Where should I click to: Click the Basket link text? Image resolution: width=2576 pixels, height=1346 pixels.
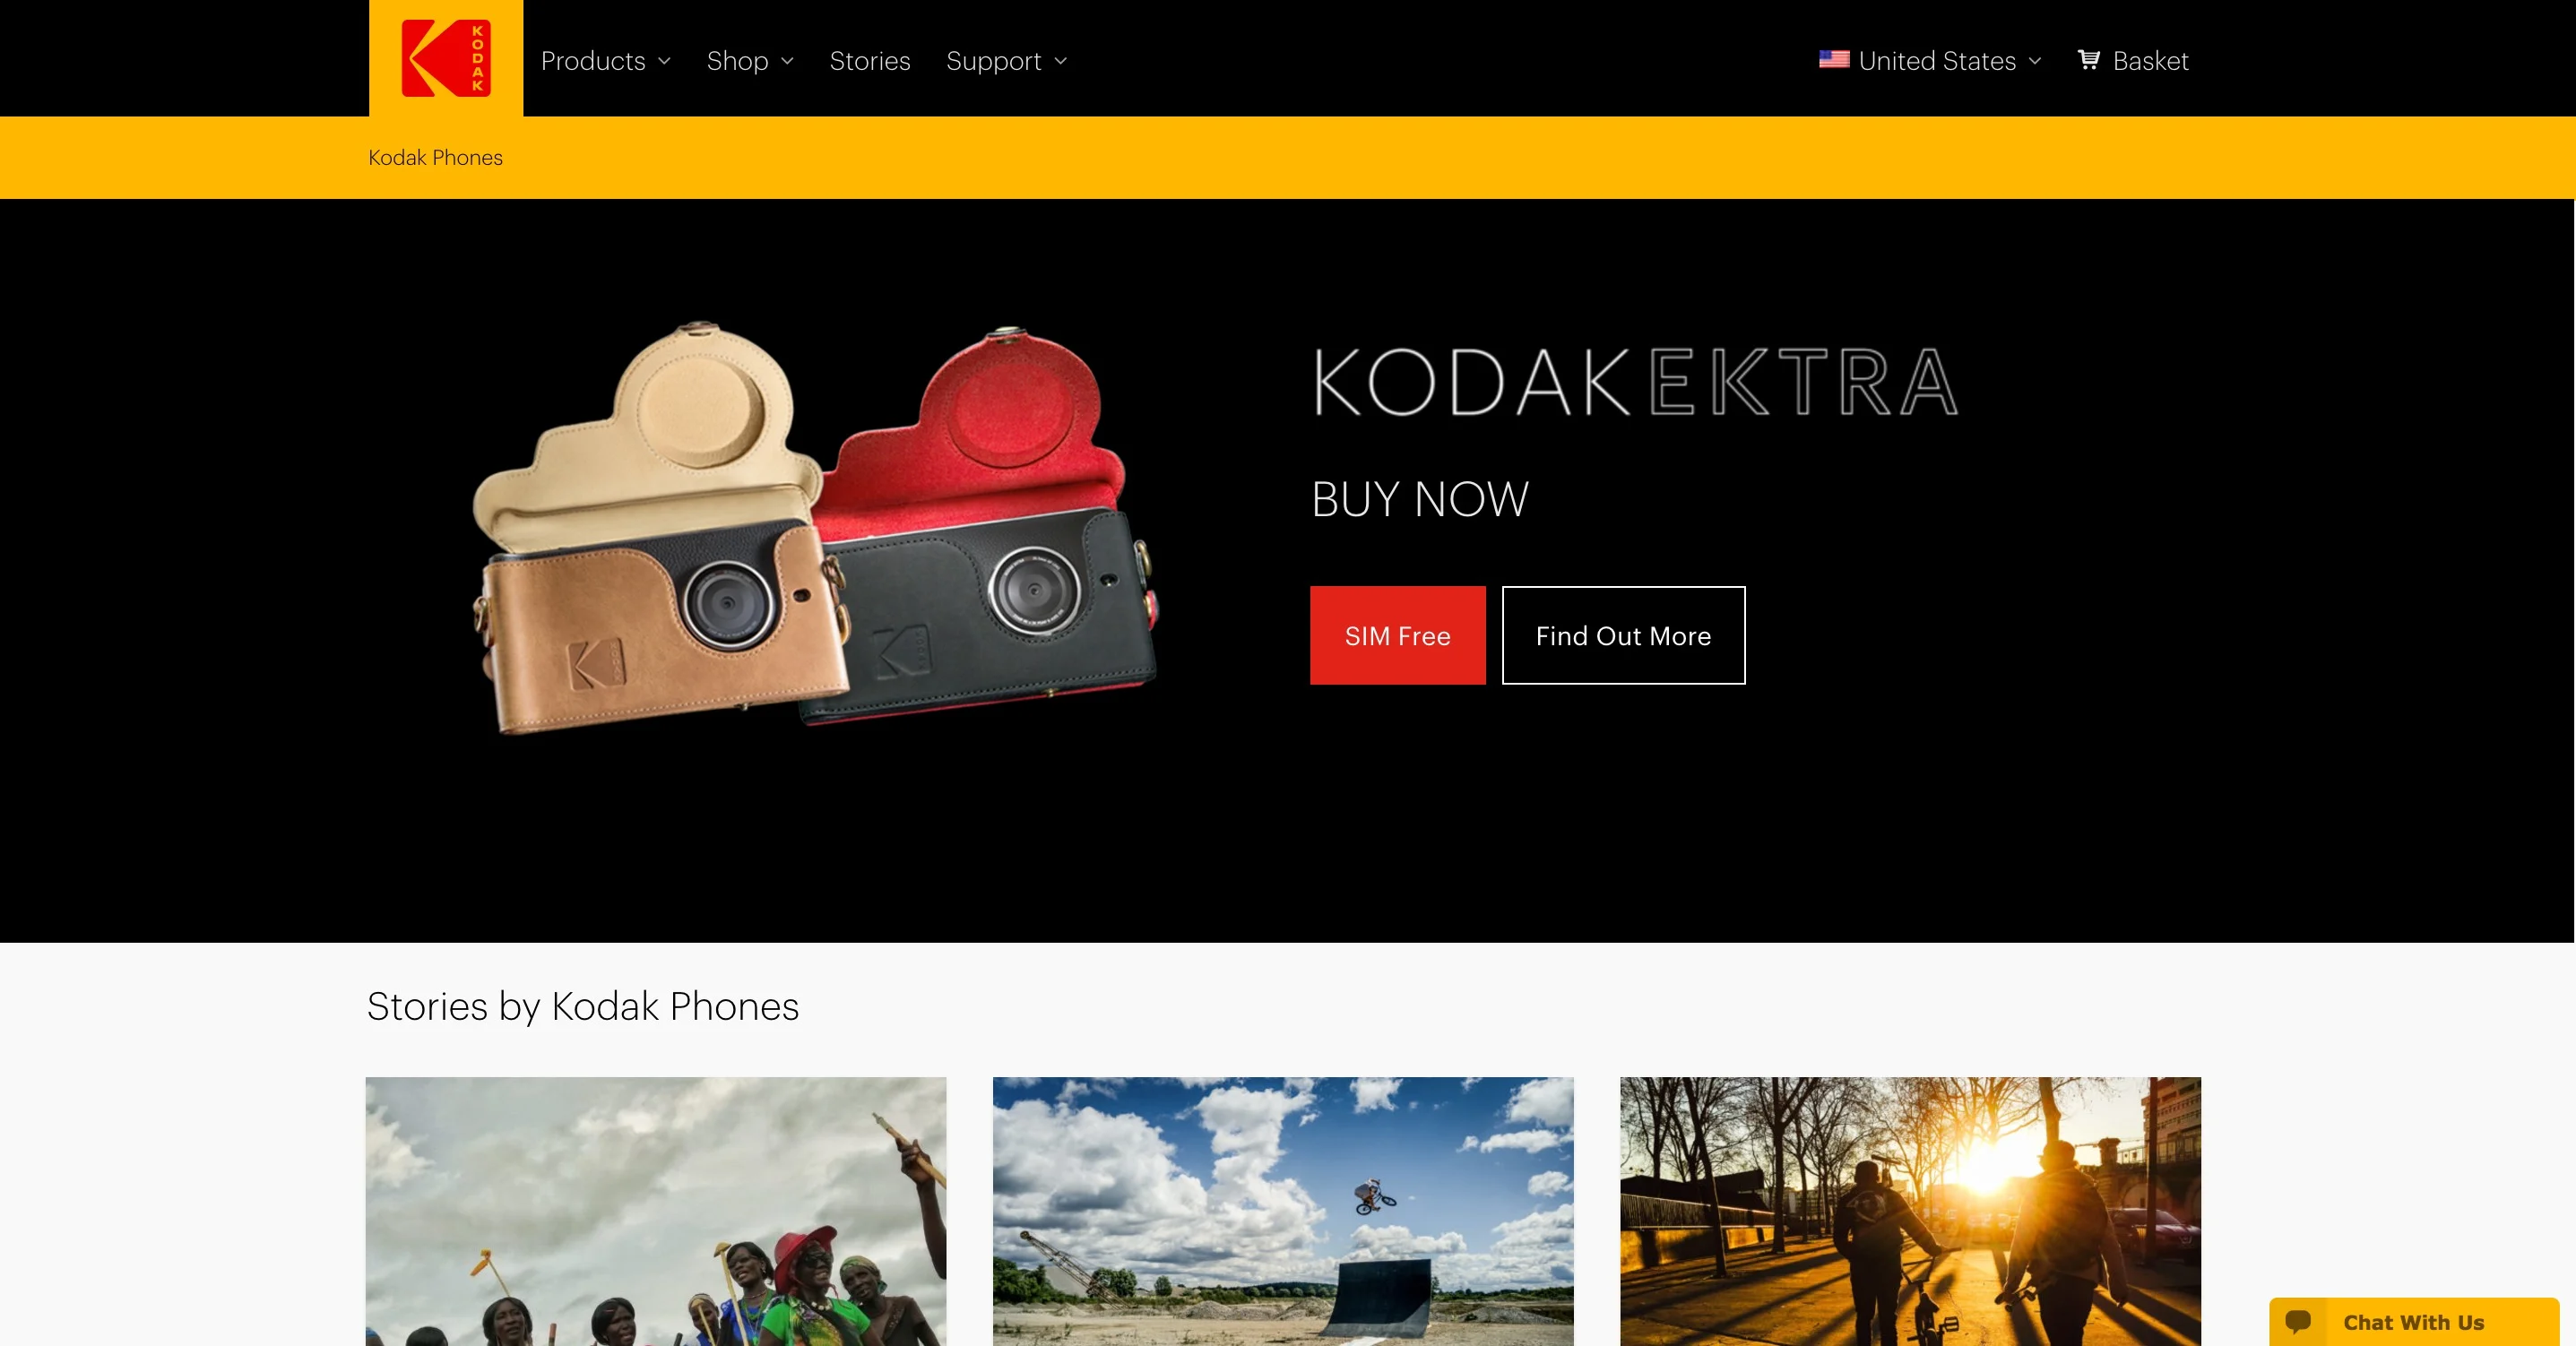click(x=2150, y=61)
